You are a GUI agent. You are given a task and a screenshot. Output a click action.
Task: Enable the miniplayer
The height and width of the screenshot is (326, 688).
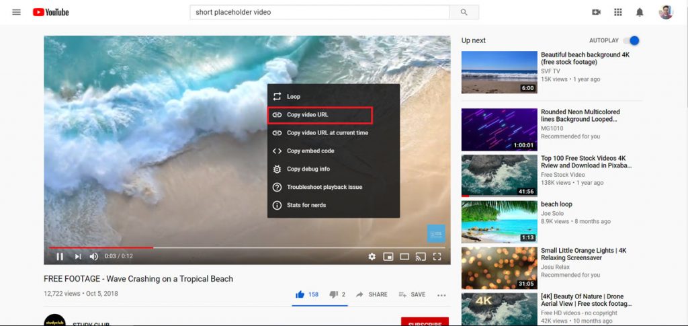tap(388, 256)
